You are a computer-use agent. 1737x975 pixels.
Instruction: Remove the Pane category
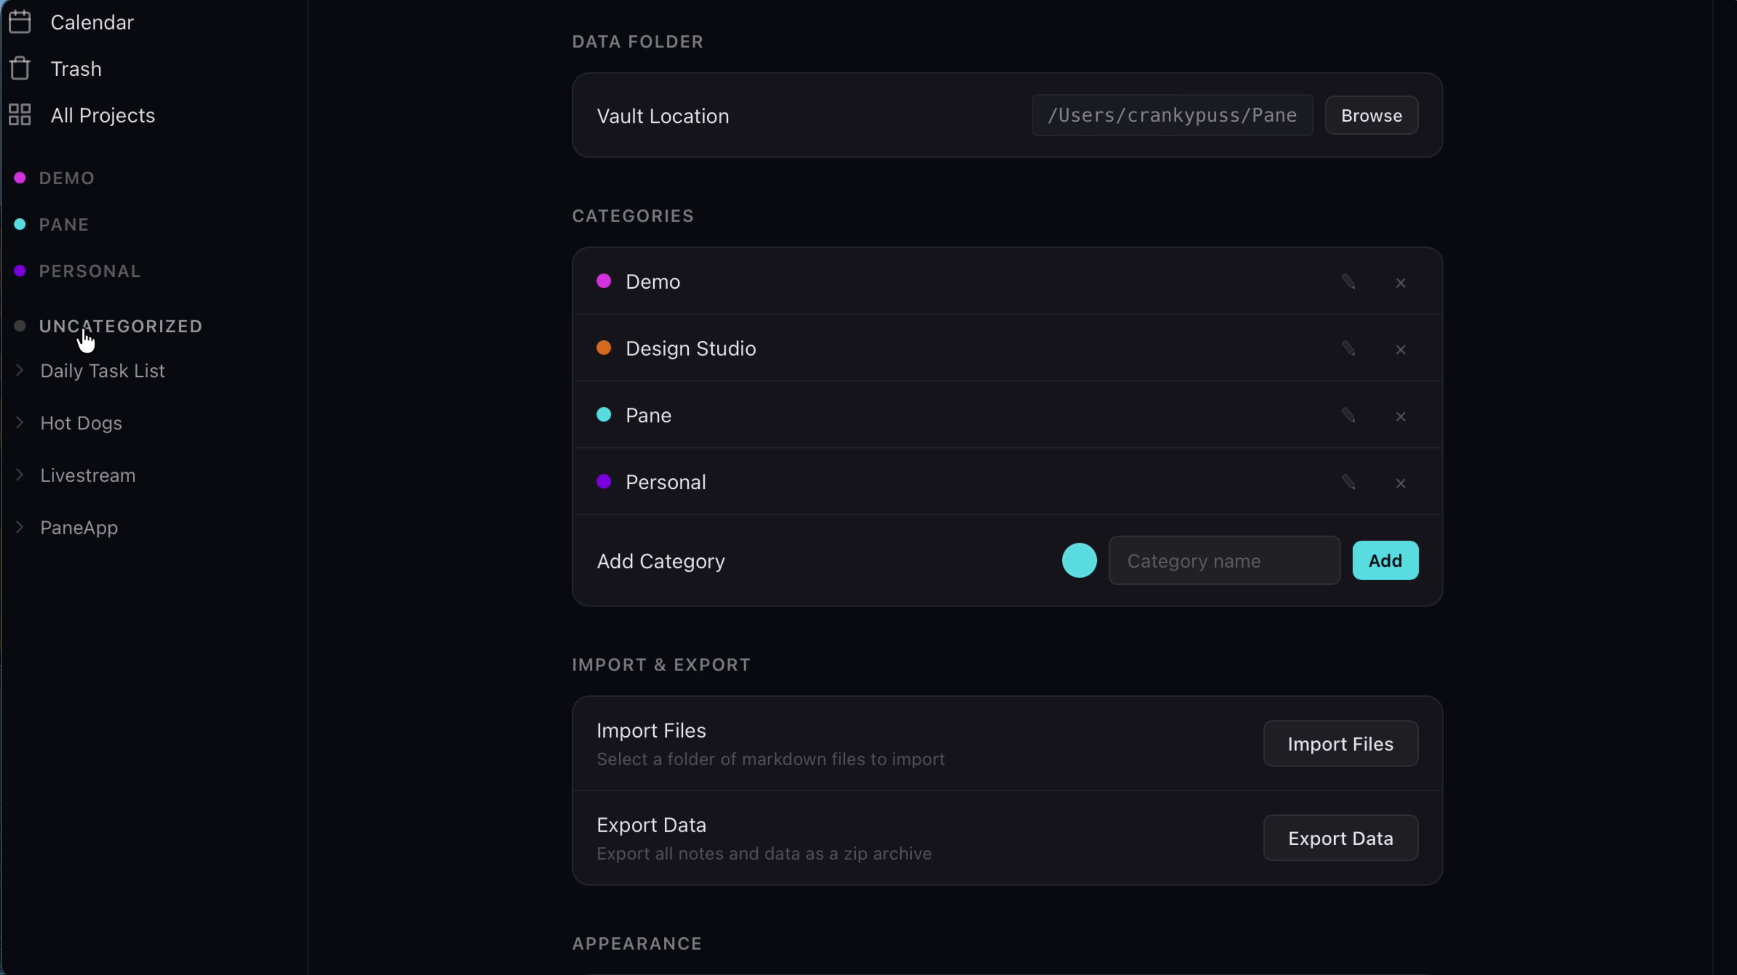tap(1401, 416)
